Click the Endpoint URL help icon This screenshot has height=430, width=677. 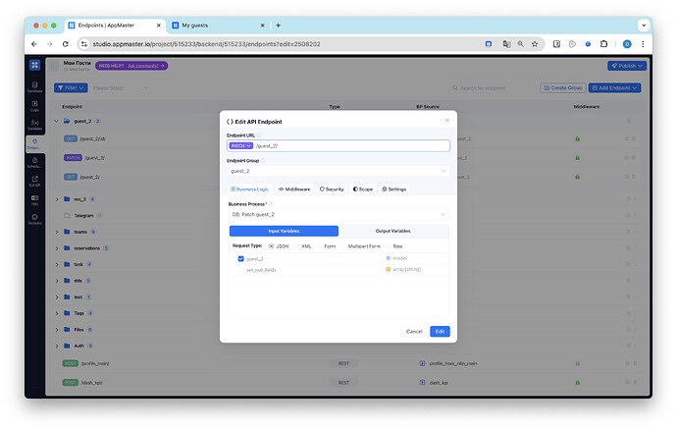point(259,135)
